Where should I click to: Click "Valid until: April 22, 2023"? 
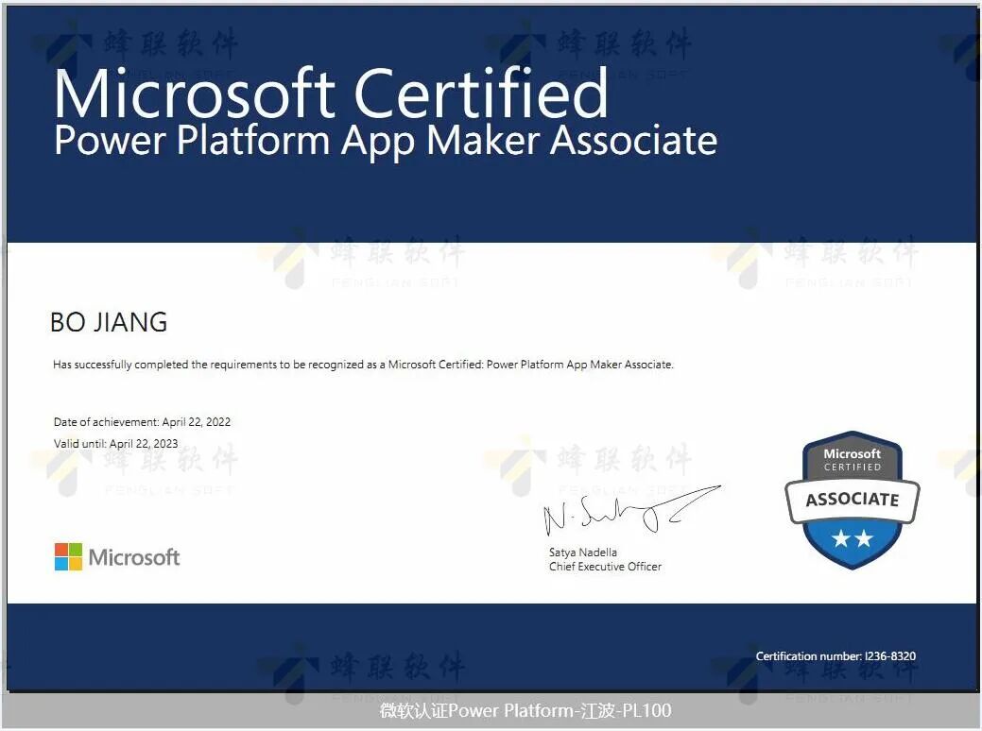coord(116,443)
